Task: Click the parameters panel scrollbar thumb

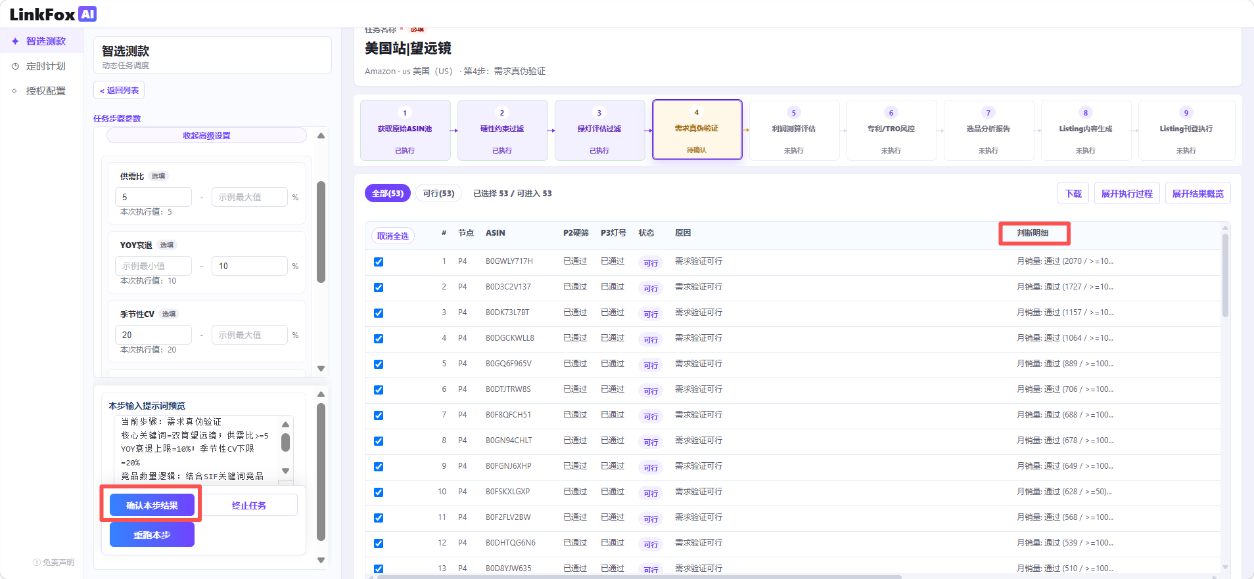Action: (x=321, y=232)
